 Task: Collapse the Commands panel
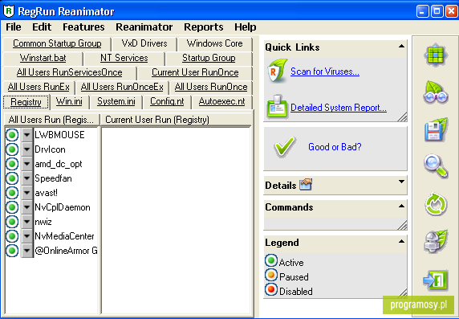[401, 207]
